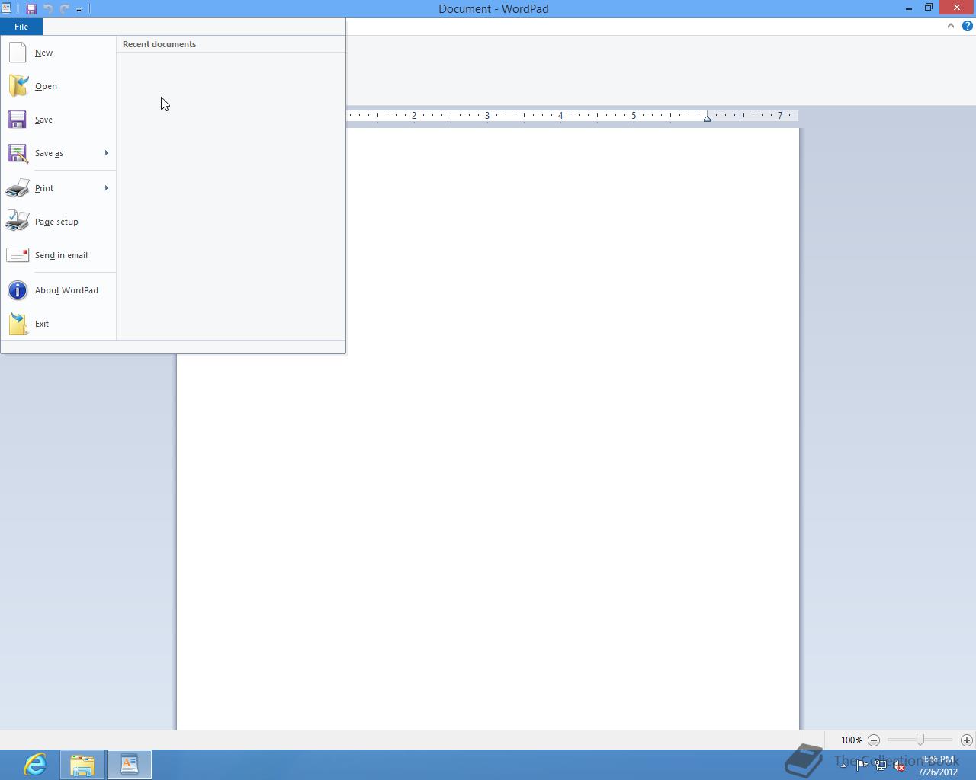This screenshot has height=780, width=976.
Task: Click the muted volume tray icon
Action: [x=900, y=766]
